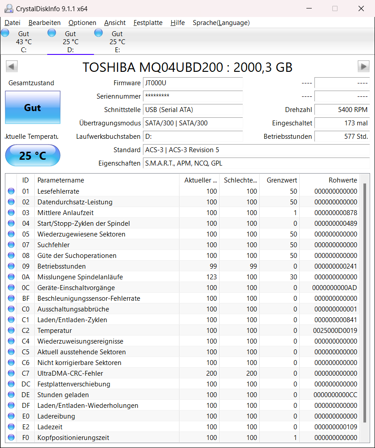This screenshot has width=375, height=448.
Task: Click the masked Seriennummer field
Action: click(193, 96)
